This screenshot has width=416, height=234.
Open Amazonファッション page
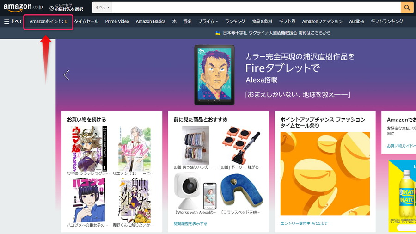(x=322, y=21)
